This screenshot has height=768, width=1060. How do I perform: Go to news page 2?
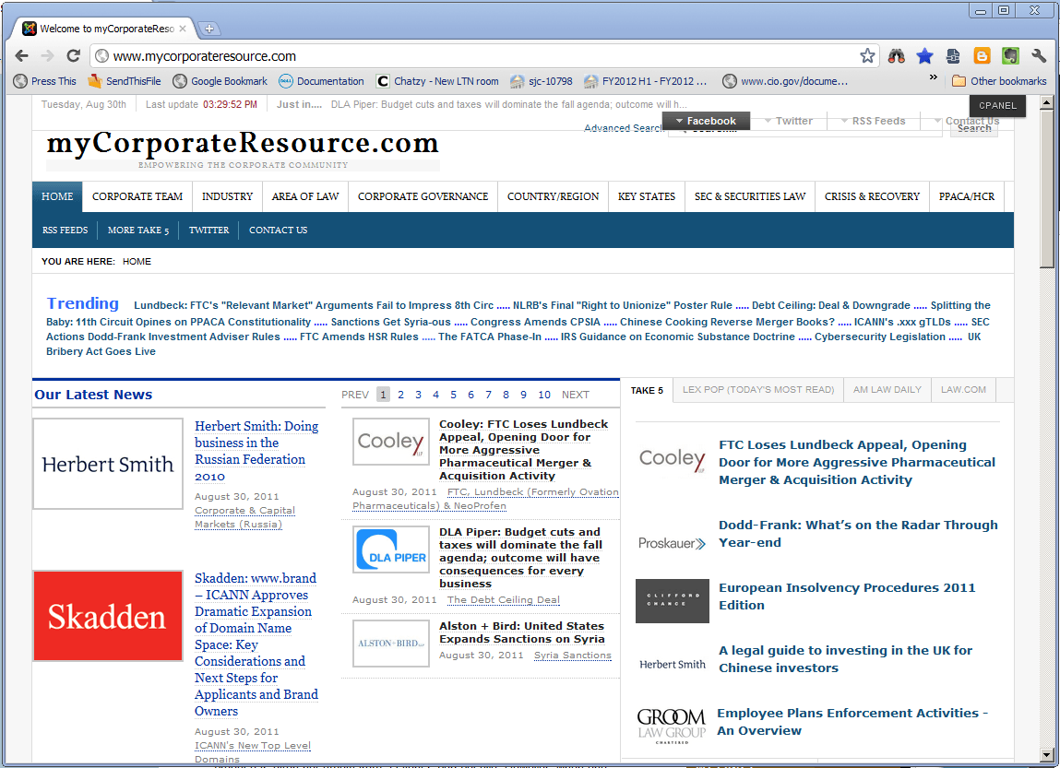[401, 395]
